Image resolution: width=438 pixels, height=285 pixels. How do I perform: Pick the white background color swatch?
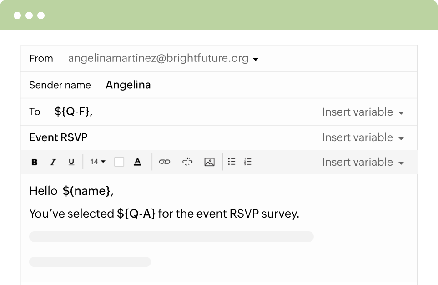[119, 162]
